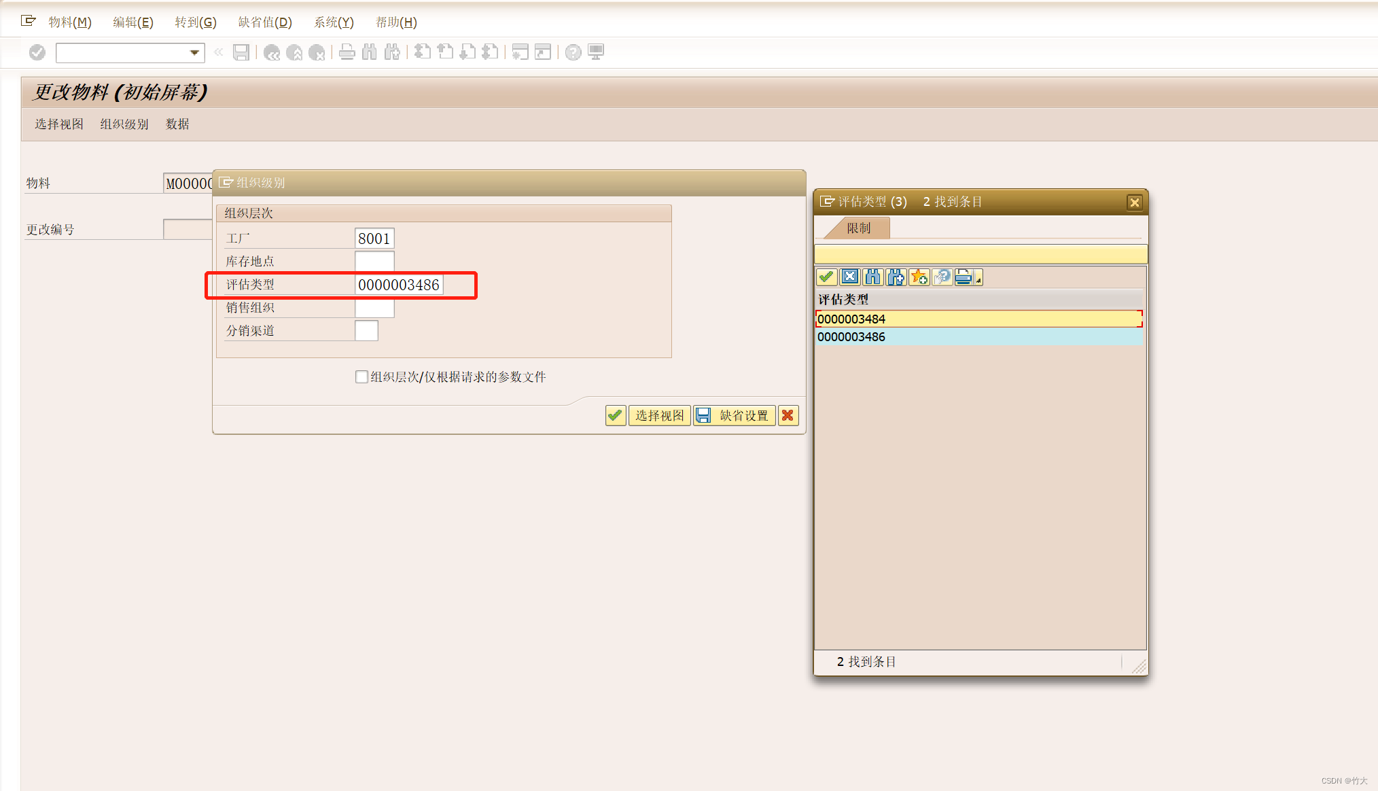Expand the print options small arrow in popup
1378x791 pixels.
point(978,280)
